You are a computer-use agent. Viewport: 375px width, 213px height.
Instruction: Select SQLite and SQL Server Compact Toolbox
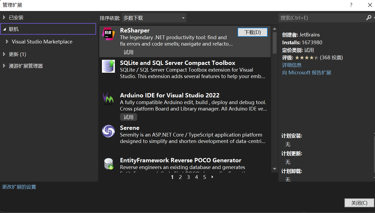pyautogui.click(x=178, y=63)
